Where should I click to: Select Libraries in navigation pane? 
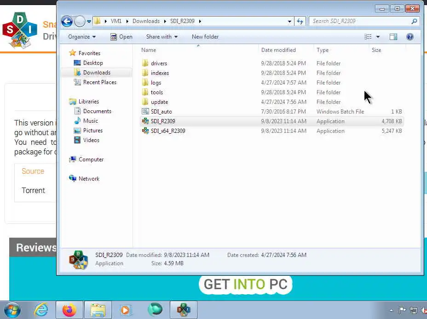pyautogui.click(x=88, y=102)
